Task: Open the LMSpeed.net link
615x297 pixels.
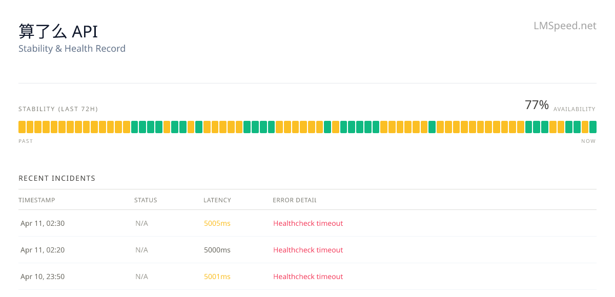Action: [565, 26]
